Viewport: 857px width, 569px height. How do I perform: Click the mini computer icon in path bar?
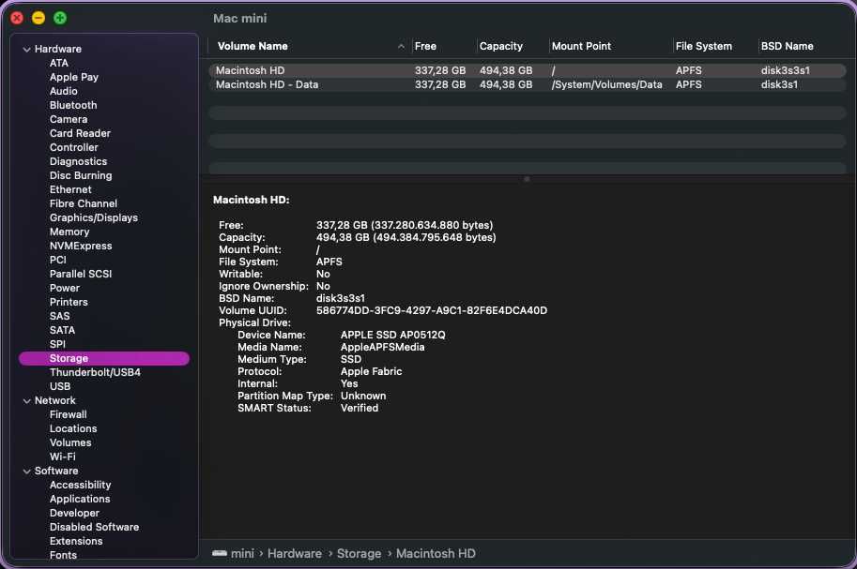(220, 553)
